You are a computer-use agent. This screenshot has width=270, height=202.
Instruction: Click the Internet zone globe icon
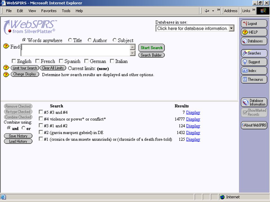(222, 197)
